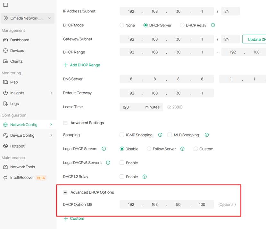Enable MLD Snooping checkbox
This screenshot has width=266, height=229.
click(x=170, y=135)
